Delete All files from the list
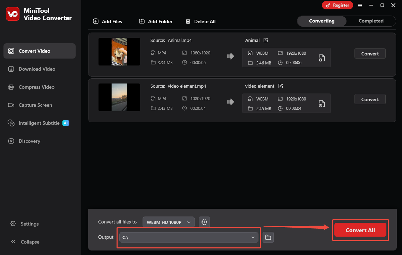 200,21
